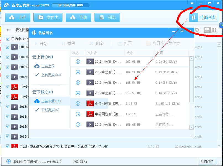The height and width of the screenshot is (166, 223).
Task: Click video file icon in 202.06 MB row
Action: tap(90, 62)
